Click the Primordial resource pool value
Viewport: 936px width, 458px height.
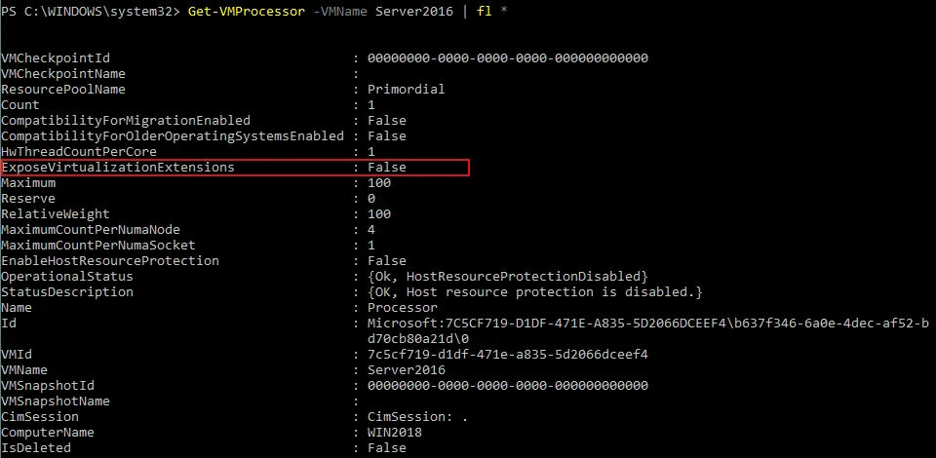pyautogui.click(x=407, y=90)
